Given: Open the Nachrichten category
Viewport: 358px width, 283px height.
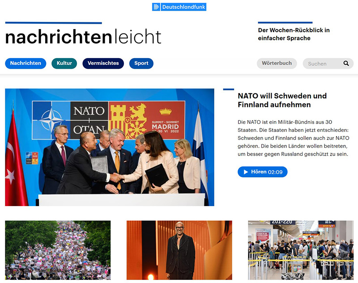Looking at the screenshot, I should click(x=26, y=63).
